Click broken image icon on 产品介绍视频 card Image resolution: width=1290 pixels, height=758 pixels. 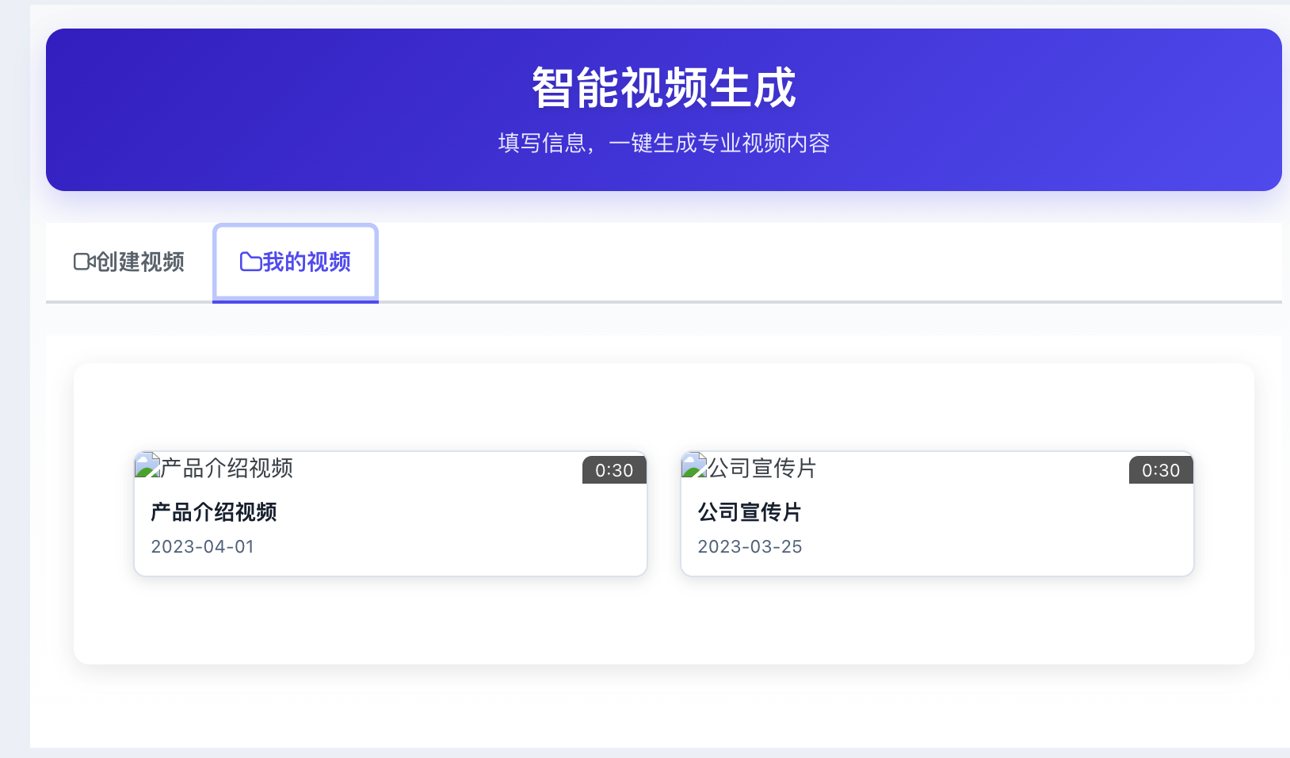pos(147,465)
